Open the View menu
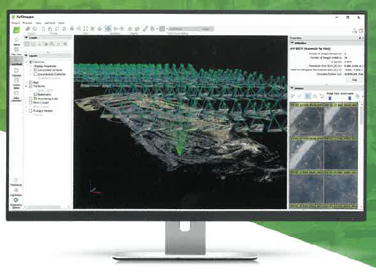376x272 pixels. coord(39,23)
